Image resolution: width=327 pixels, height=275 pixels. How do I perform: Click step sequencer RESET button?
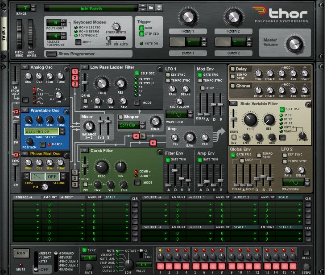pos(306,253)
